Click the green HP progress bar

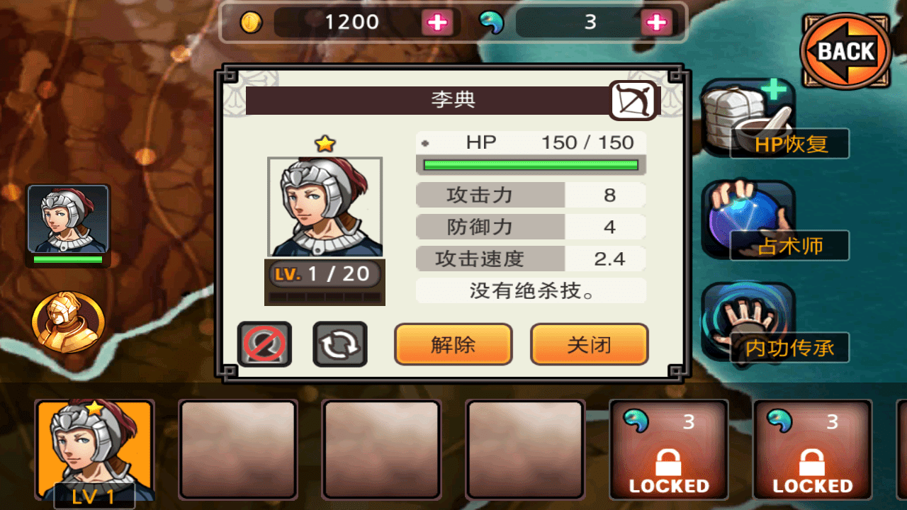click(531, 165)
